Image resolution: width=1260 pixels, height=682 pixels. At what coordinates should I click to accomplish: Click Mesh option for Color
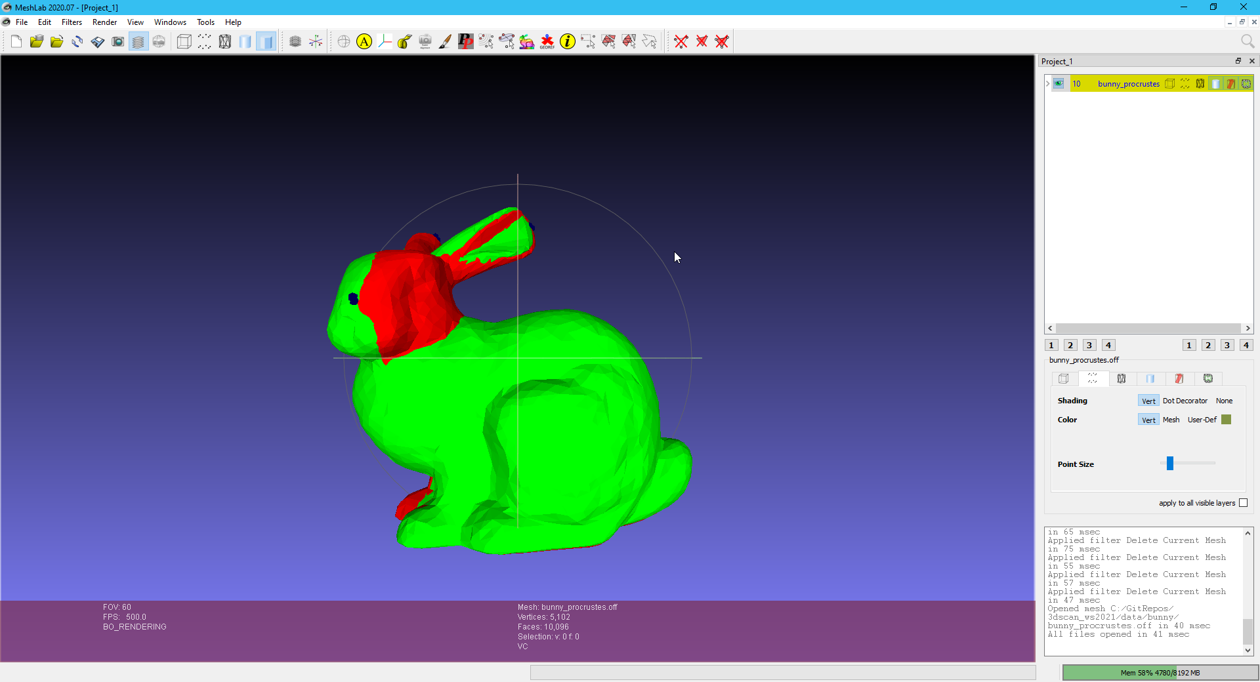(1171, 420)
